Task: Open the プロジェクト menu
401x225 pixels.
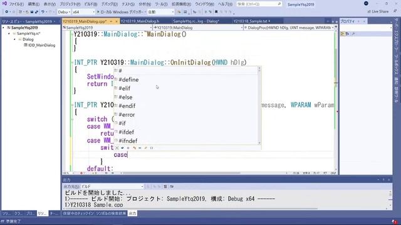Action: (x=70, y=4)
